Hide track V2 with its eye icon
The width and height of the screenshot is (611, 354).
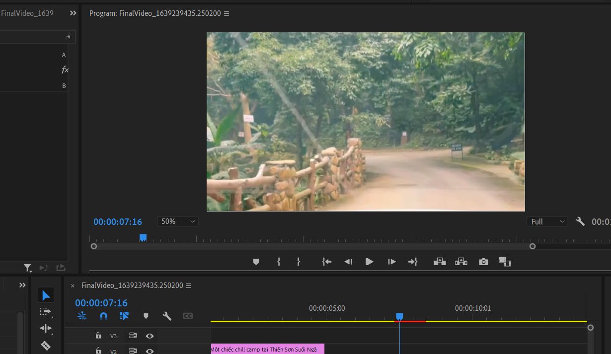coord(150,351)
